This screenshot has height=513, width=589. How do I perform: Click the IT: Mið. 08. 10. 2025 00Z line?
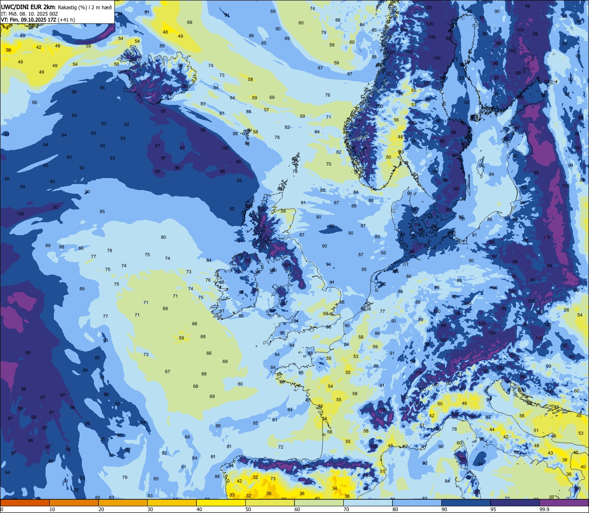29,13
